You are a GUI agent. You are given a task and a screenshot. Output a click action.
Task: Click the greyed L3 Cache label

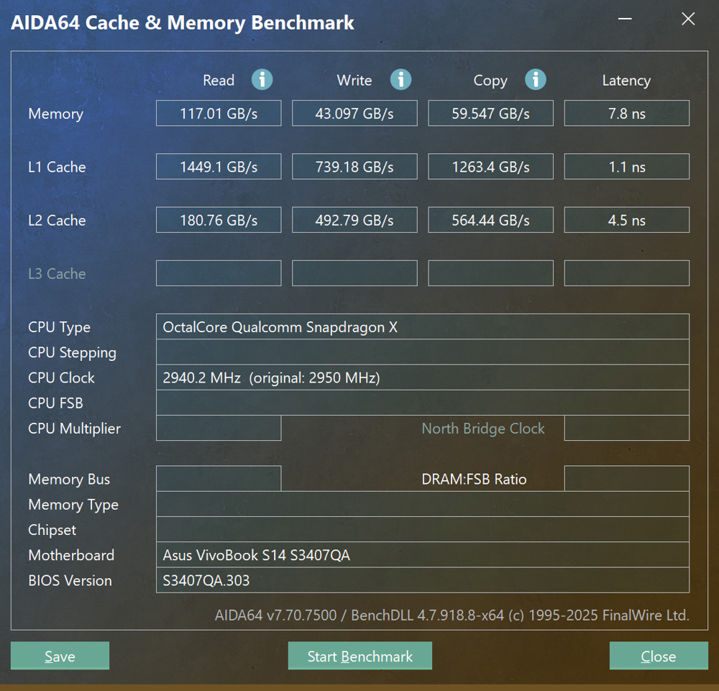57,274
